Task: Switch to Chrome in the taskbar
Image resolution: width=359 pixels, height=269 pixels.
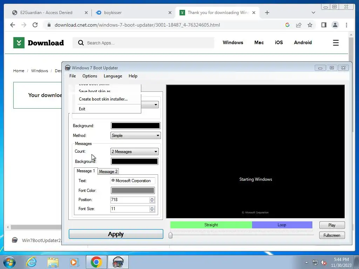Action: [96, 262]
